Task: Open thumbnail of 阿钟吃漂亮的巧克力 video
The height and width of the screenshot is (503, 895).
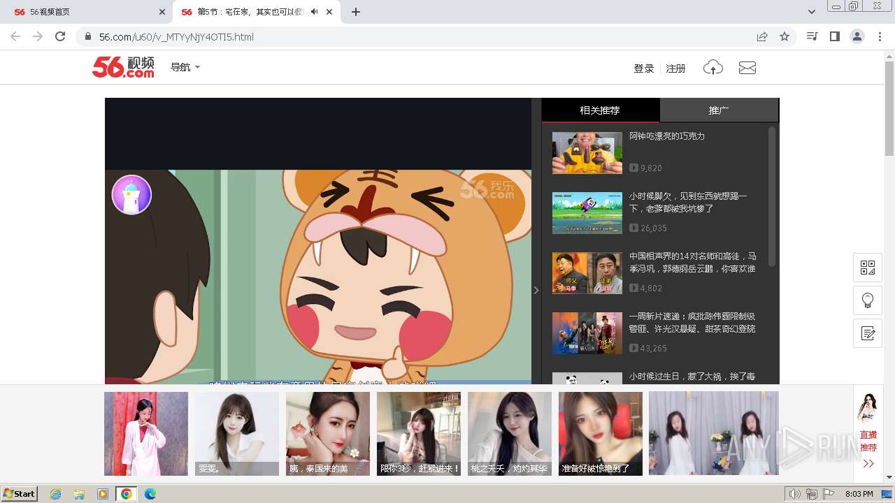Action: pyautogui.click(x=587, y=153)
